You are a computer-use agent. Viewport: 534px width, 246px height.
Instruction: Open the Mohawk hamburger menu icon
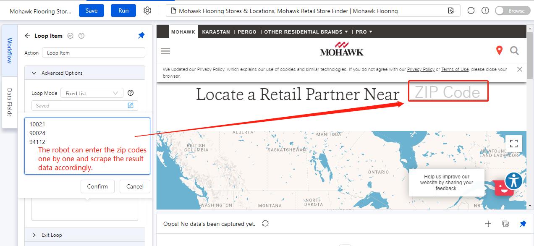pos(165,51)
